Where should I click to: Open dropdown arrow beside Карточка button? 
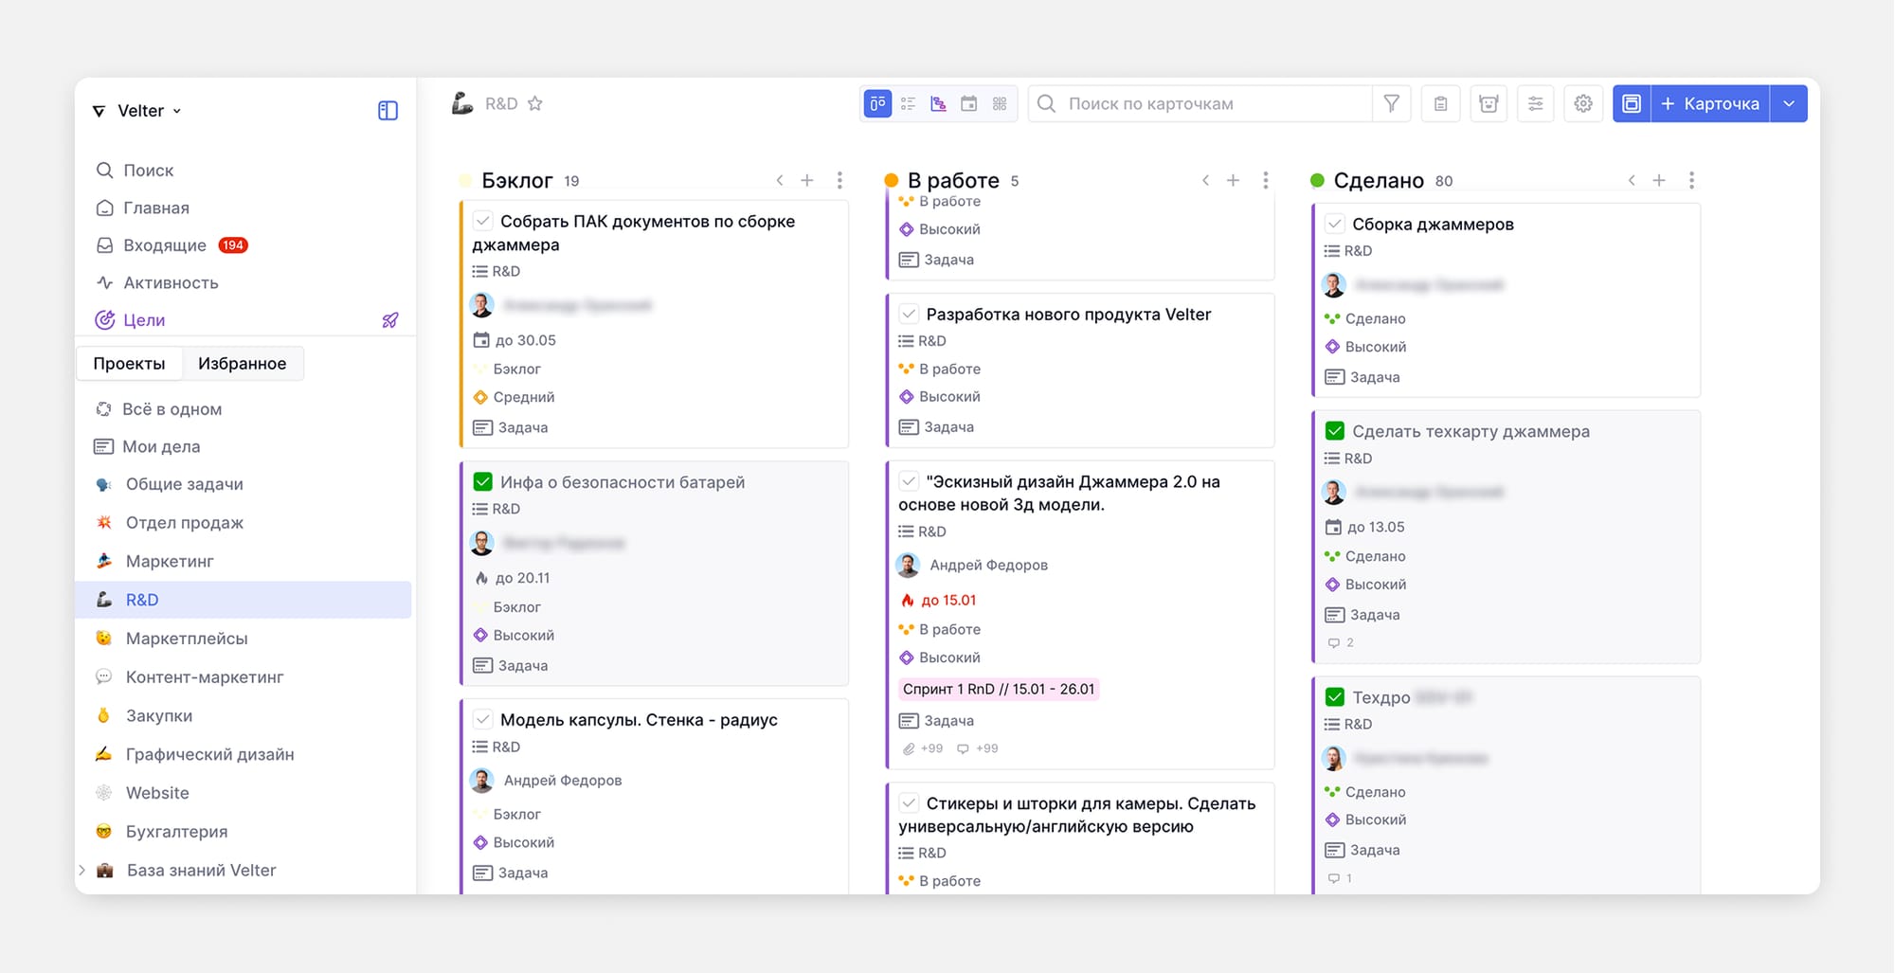pyautogui.click(x=1788, y=103)
